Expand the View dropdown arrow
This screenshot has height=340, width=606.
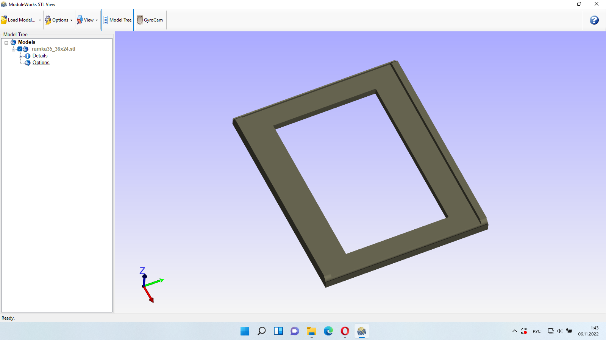coord(97,20)
